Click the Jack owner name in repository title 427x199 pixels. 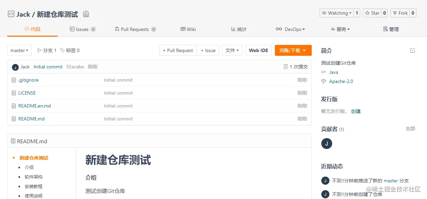(x=23, y=14)
